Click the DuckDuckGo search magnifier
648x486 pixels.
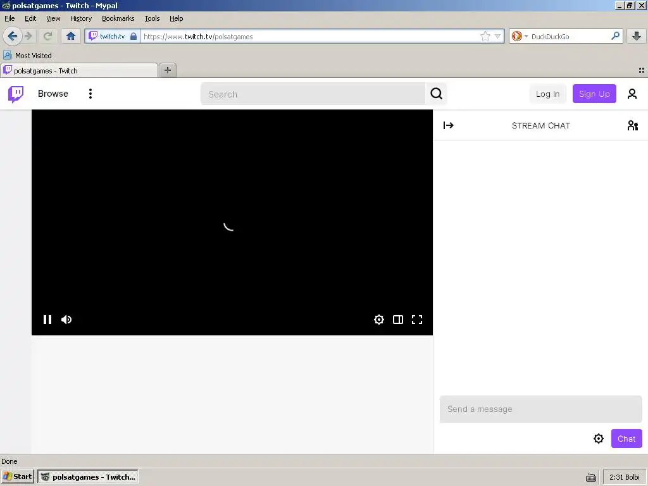[x=615, y=36]
